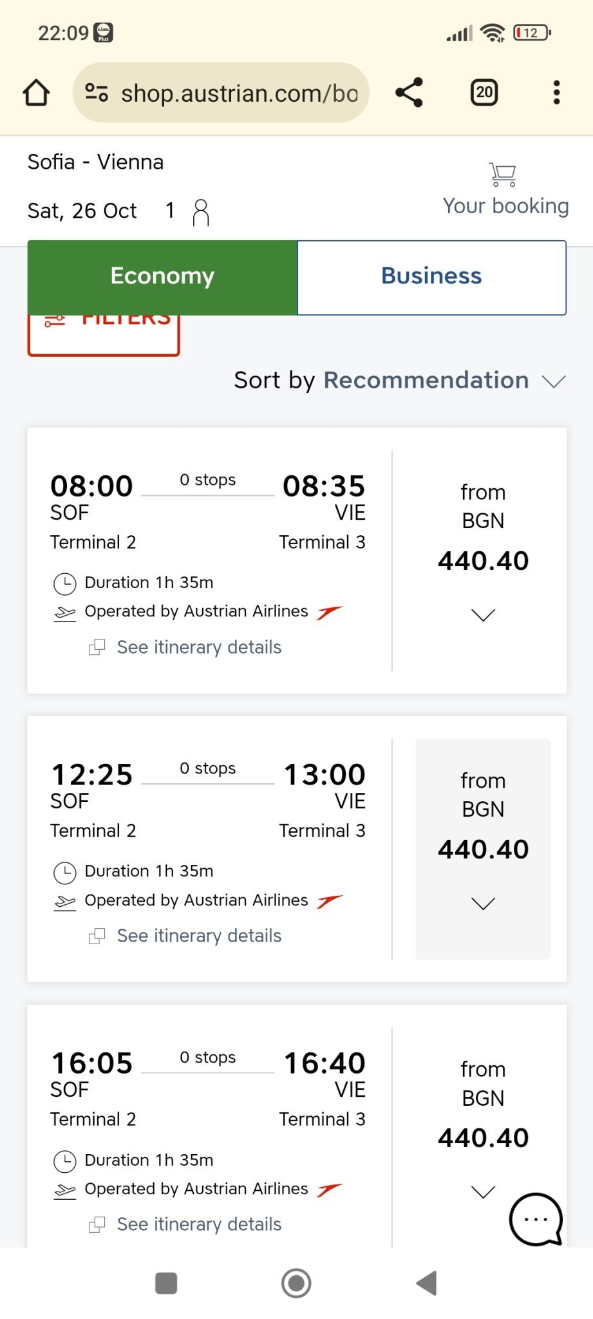The width and height of the screenshot is (593, 1319).
Task: Open the site settings icon in address bar
Action: coord(97,93)
